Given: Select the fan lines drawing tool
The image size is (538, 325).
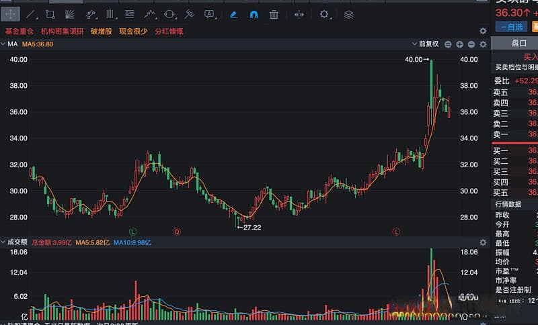Looking at the screenshot, I should (x=70, y=14).
